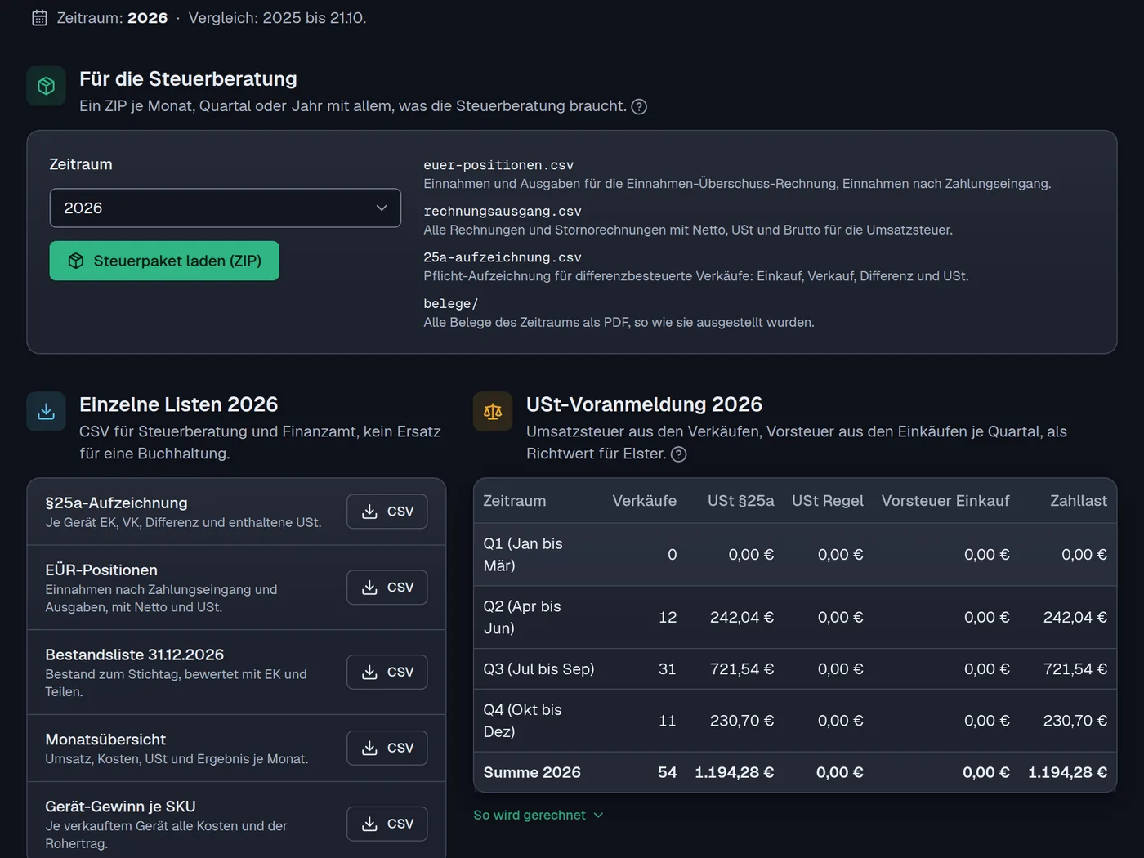Click the download icon at Einzelne Listen 2026

tap(47, 411)
